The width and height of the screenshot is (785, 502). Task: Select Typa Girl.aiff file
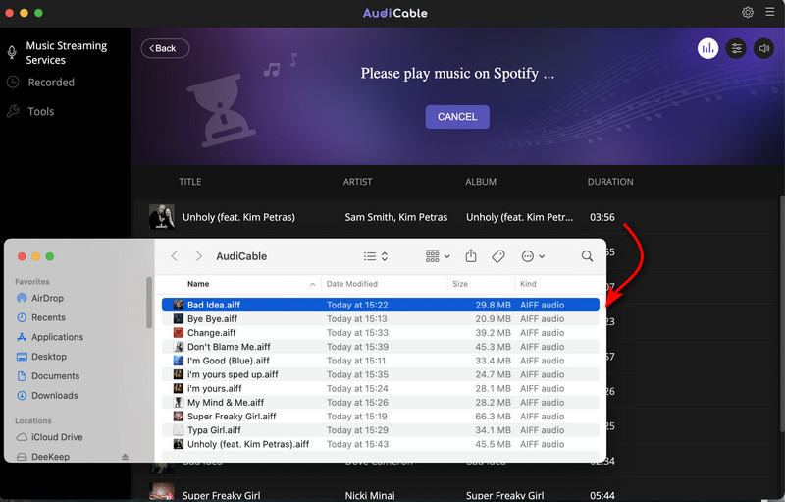point(381,430)
